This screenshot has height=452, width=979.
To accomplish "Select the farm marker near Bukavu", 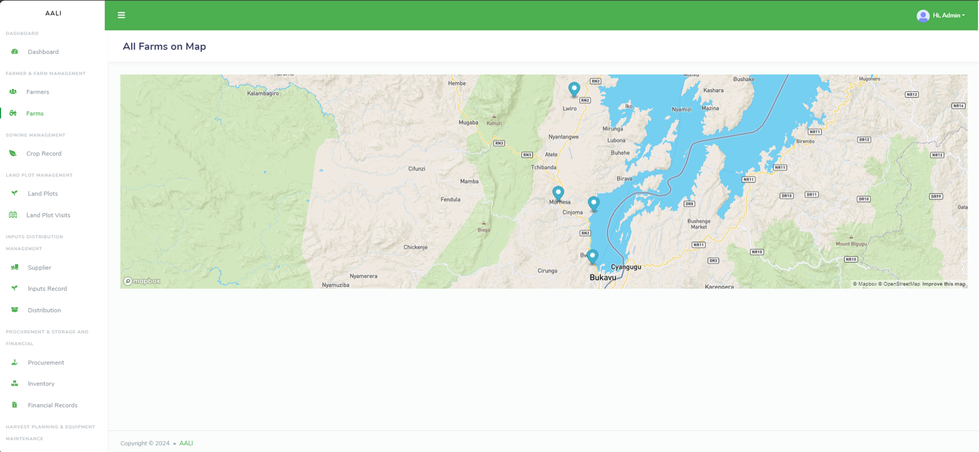I will [592, 257].
